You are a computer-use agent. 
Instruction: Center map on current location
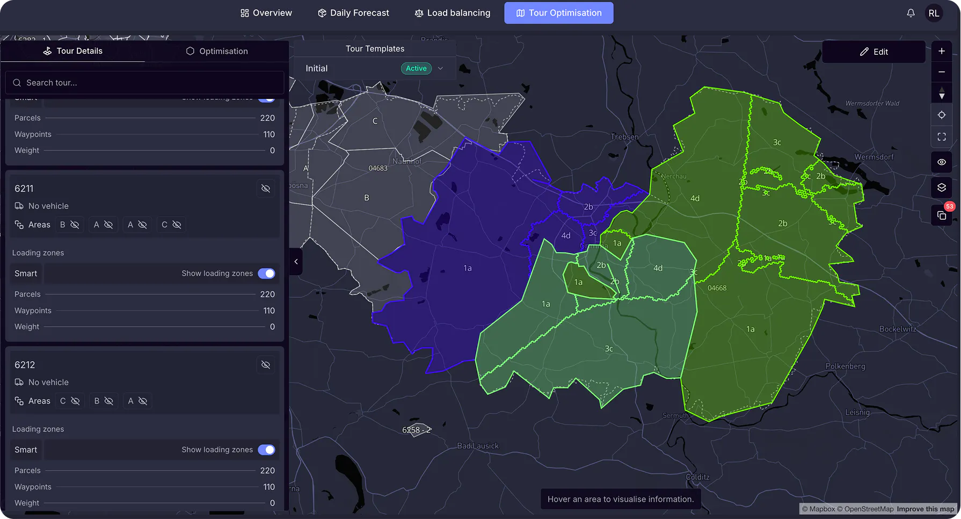(942, 115)
